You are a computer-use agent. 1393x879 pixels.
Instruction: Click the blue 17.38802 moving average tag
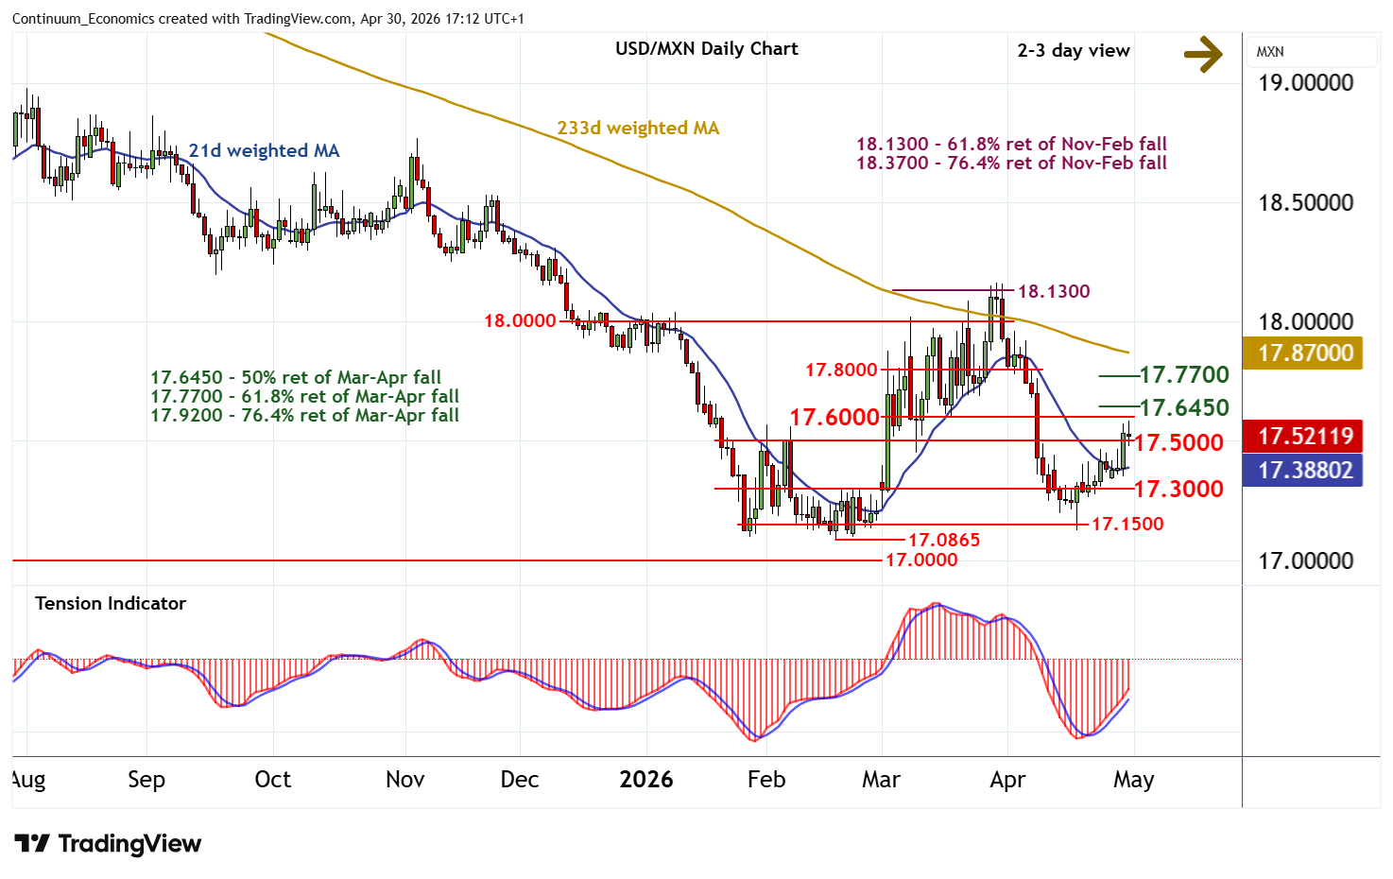click(1305, 471)
